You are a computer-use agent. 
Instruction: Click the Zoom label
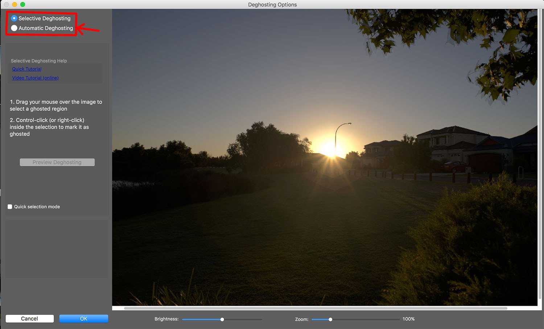click(x=301, y=319)
